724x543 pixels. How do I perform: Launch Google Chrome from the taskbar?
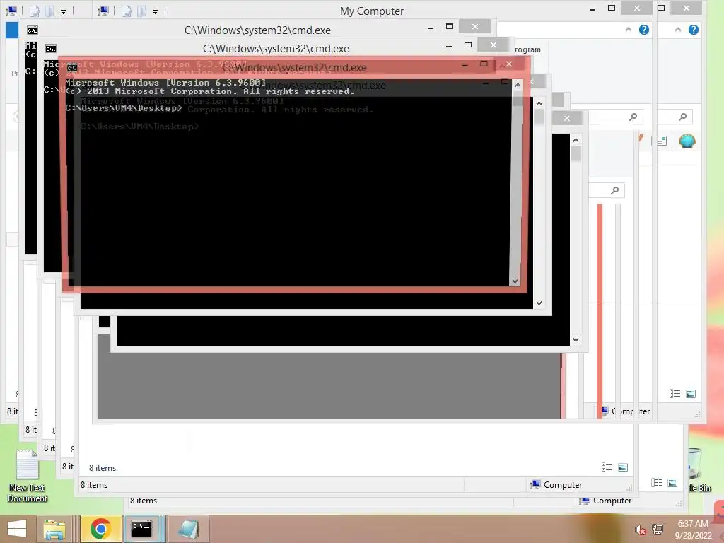pos(100,529)
